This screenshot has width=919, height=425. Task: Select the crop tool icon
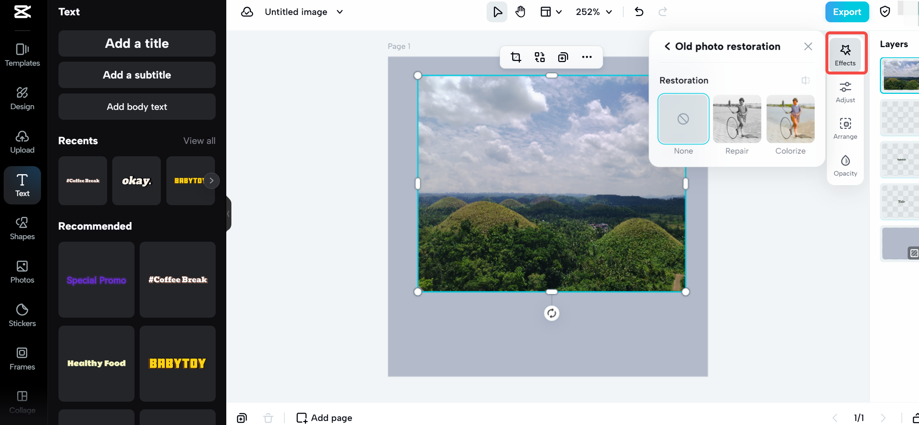(x=516, y=57)
